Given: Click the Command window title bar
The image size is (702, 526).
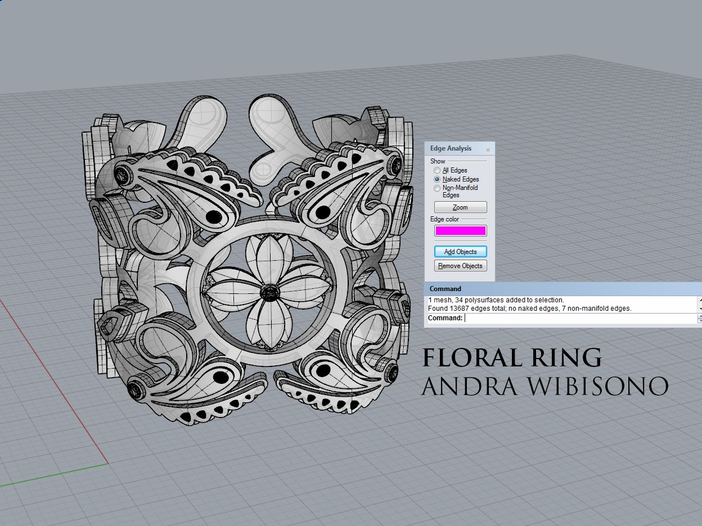Looking at the screenshot, I should pyautogui.click(x=562, y=289).
